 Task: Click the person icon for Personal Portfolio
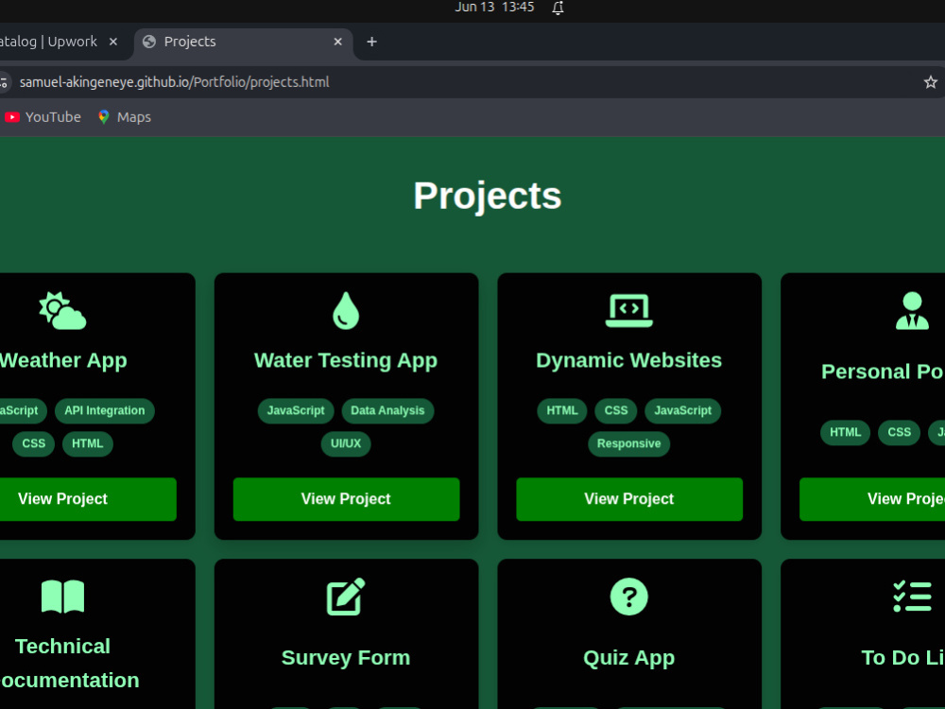912,310
